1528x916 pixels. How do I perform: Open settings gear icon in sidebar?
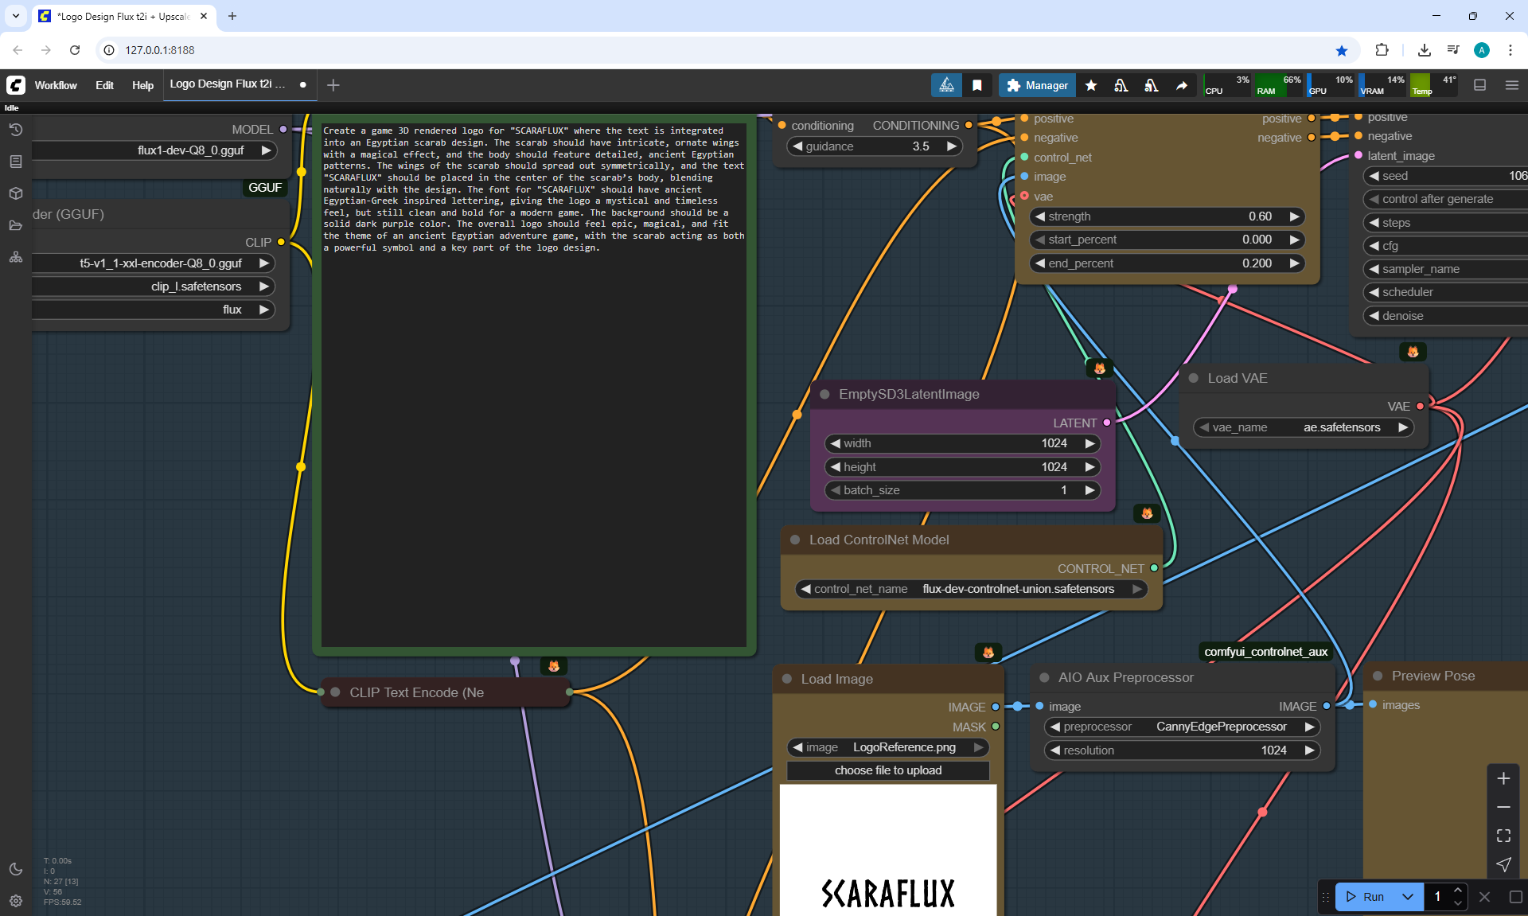[x=16, y=901]
